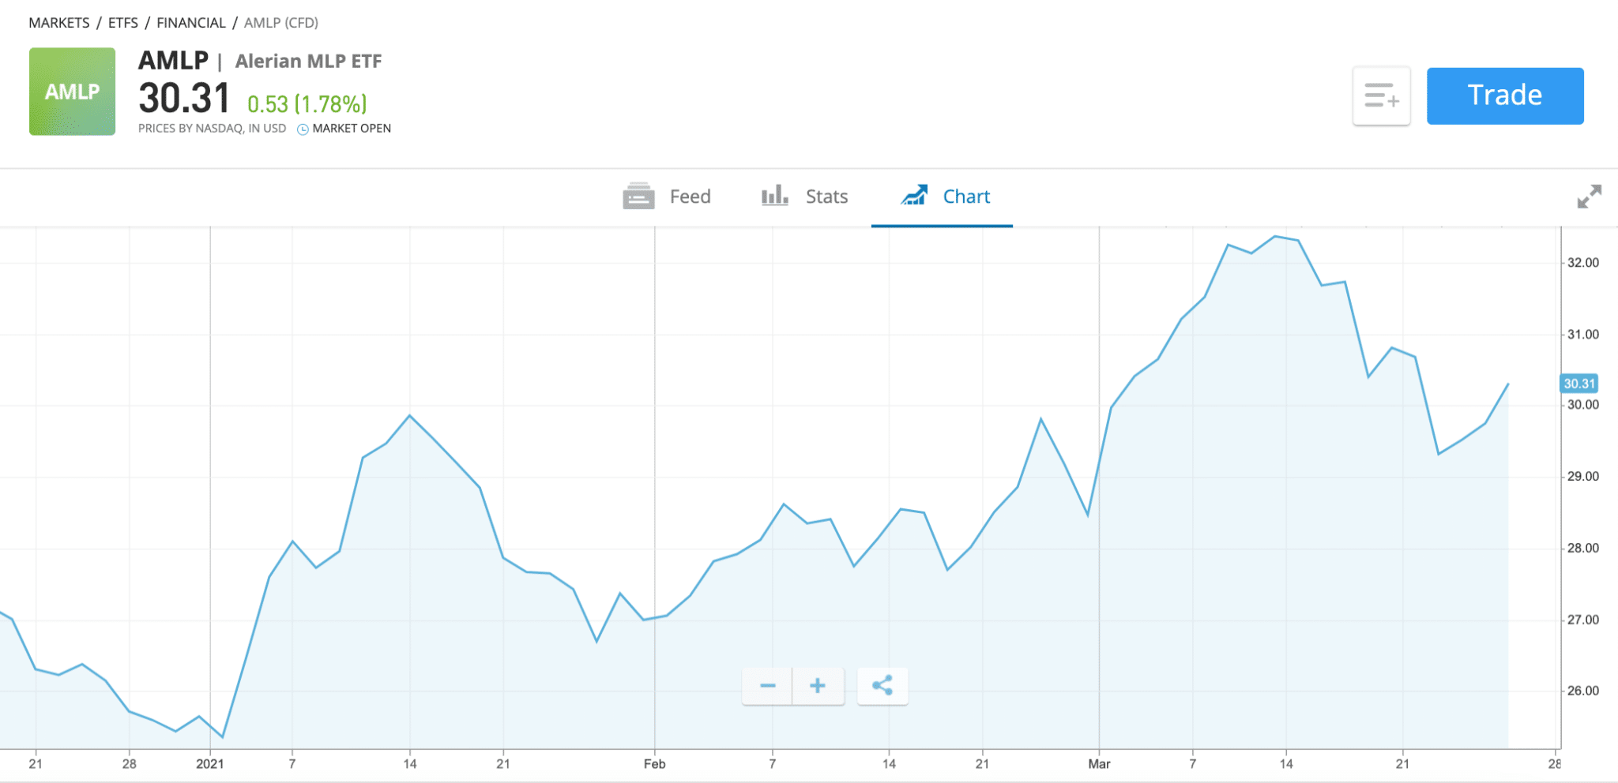Click the FINANCIAL breadcrumb
This screenshot has width=1618, height=783.
pos(190,23)
